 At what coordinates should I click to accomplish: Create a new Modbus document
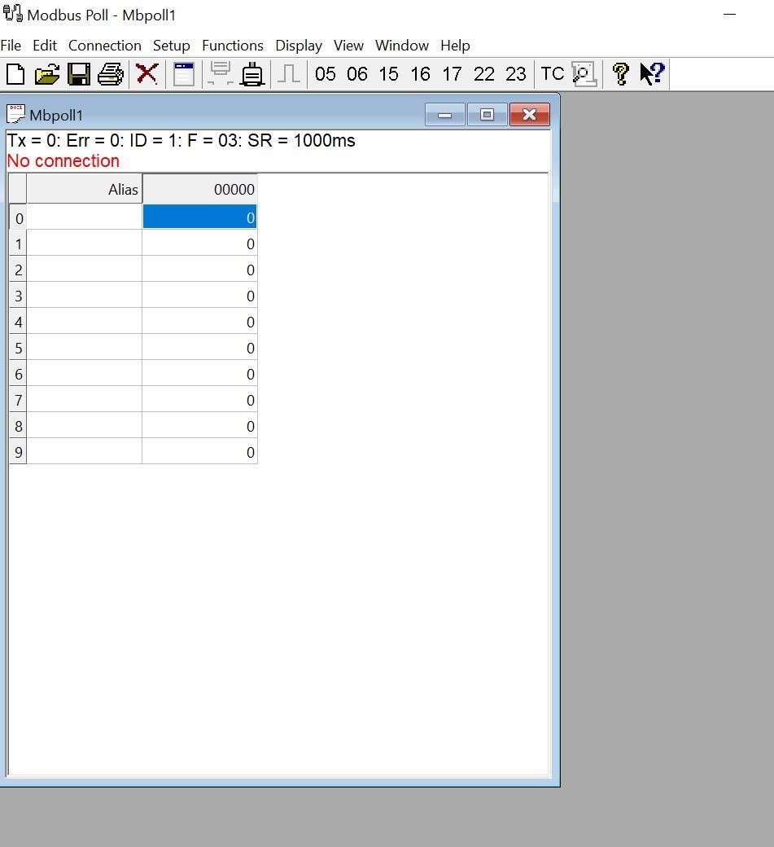click(x=15, y=73)
